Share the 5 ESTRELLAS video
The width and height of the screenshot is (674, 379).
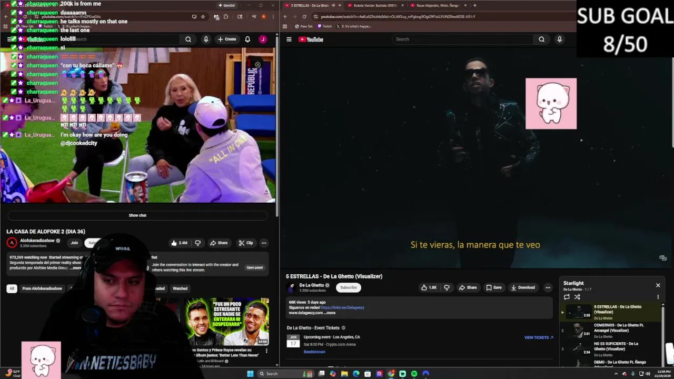[468, 287]
